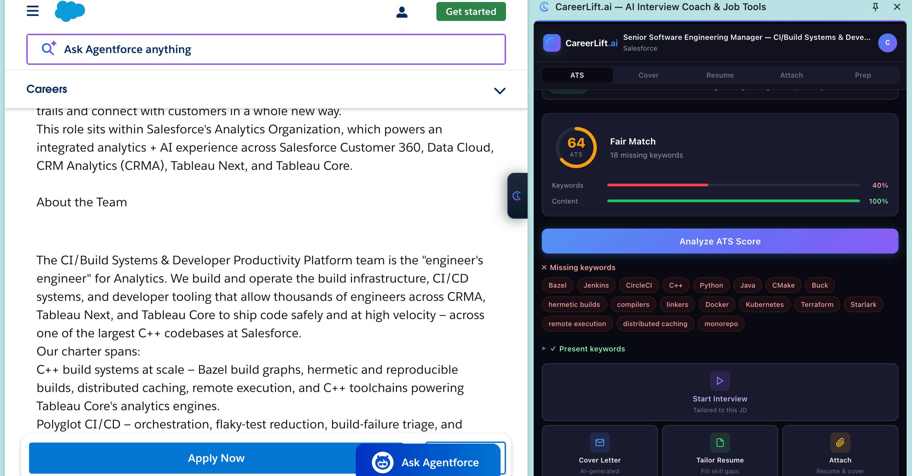The image size is (912, 476).
Task: Pin the CareerLift side panel
Action: pyautogui.click(x=875, y=7)
